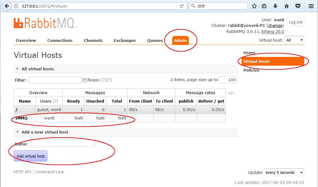Screen dimensions: 318x187
Task: Open the downloads arrow icon
Action: (x=275, y=6)
